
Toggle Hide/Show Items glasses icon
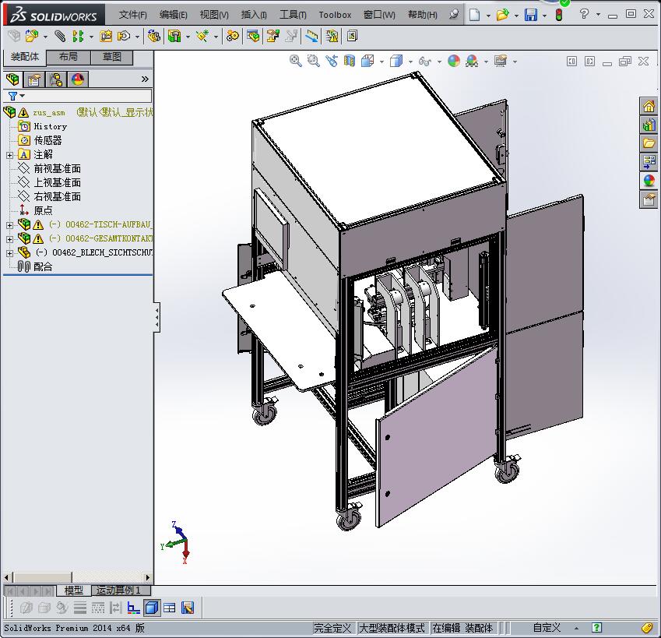coord(425,61)
